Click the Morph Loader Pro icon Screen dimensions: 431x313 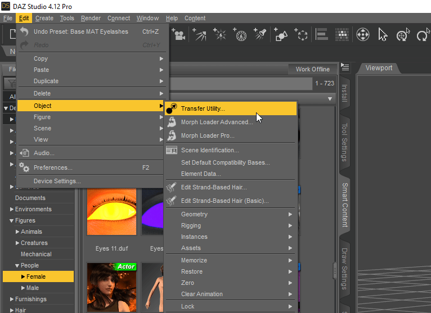click(x=172, y=135)
